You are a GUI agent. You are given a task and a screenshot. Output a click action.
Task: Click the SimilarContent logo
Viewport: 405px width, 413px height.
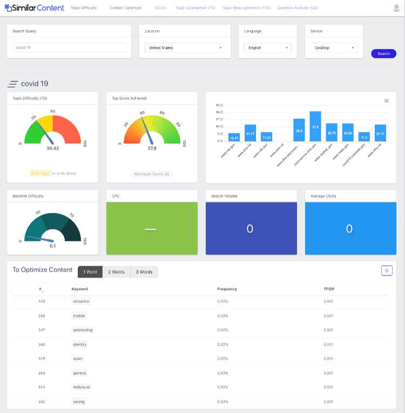(x=34, y=8)
